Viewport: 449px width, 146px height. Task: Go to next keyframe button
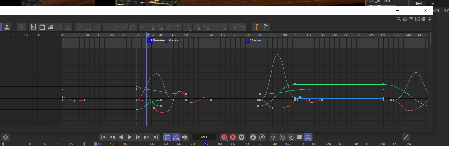[x=147, y=137]
